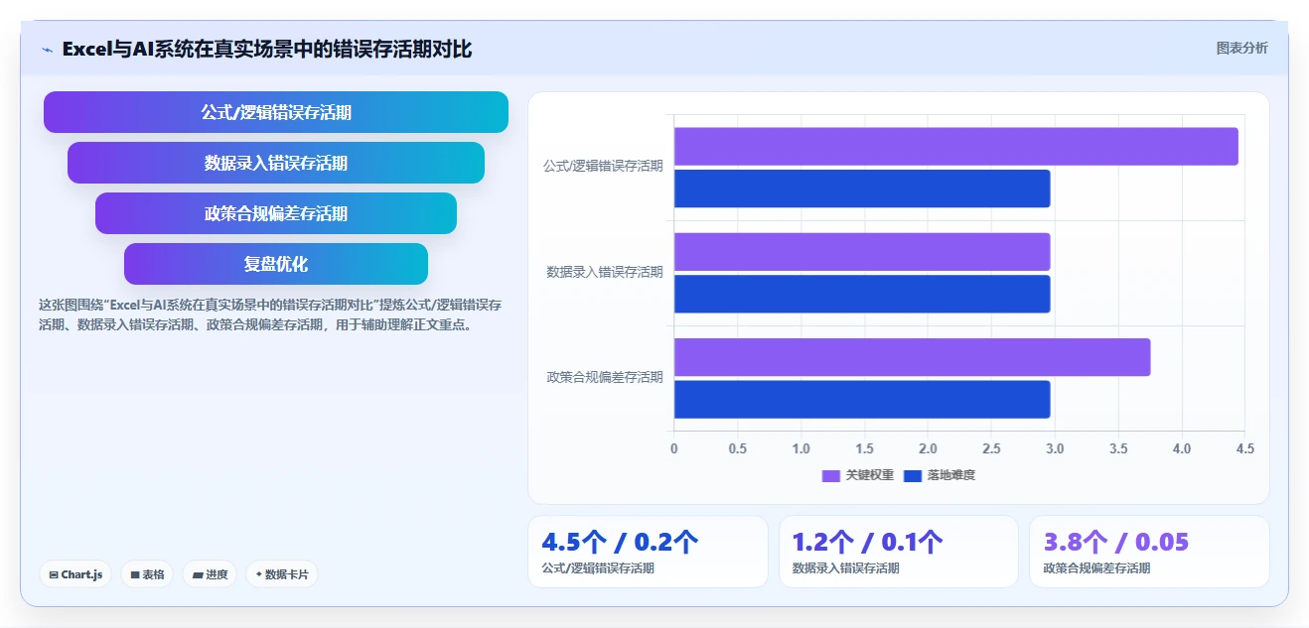Click the blue bar for 政策合规偏差存活期

(x=862, y=399)
